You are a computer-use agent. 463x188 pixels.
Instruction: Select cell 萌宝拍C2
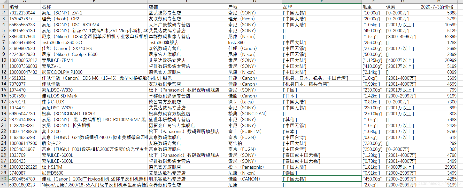(94, 143)
